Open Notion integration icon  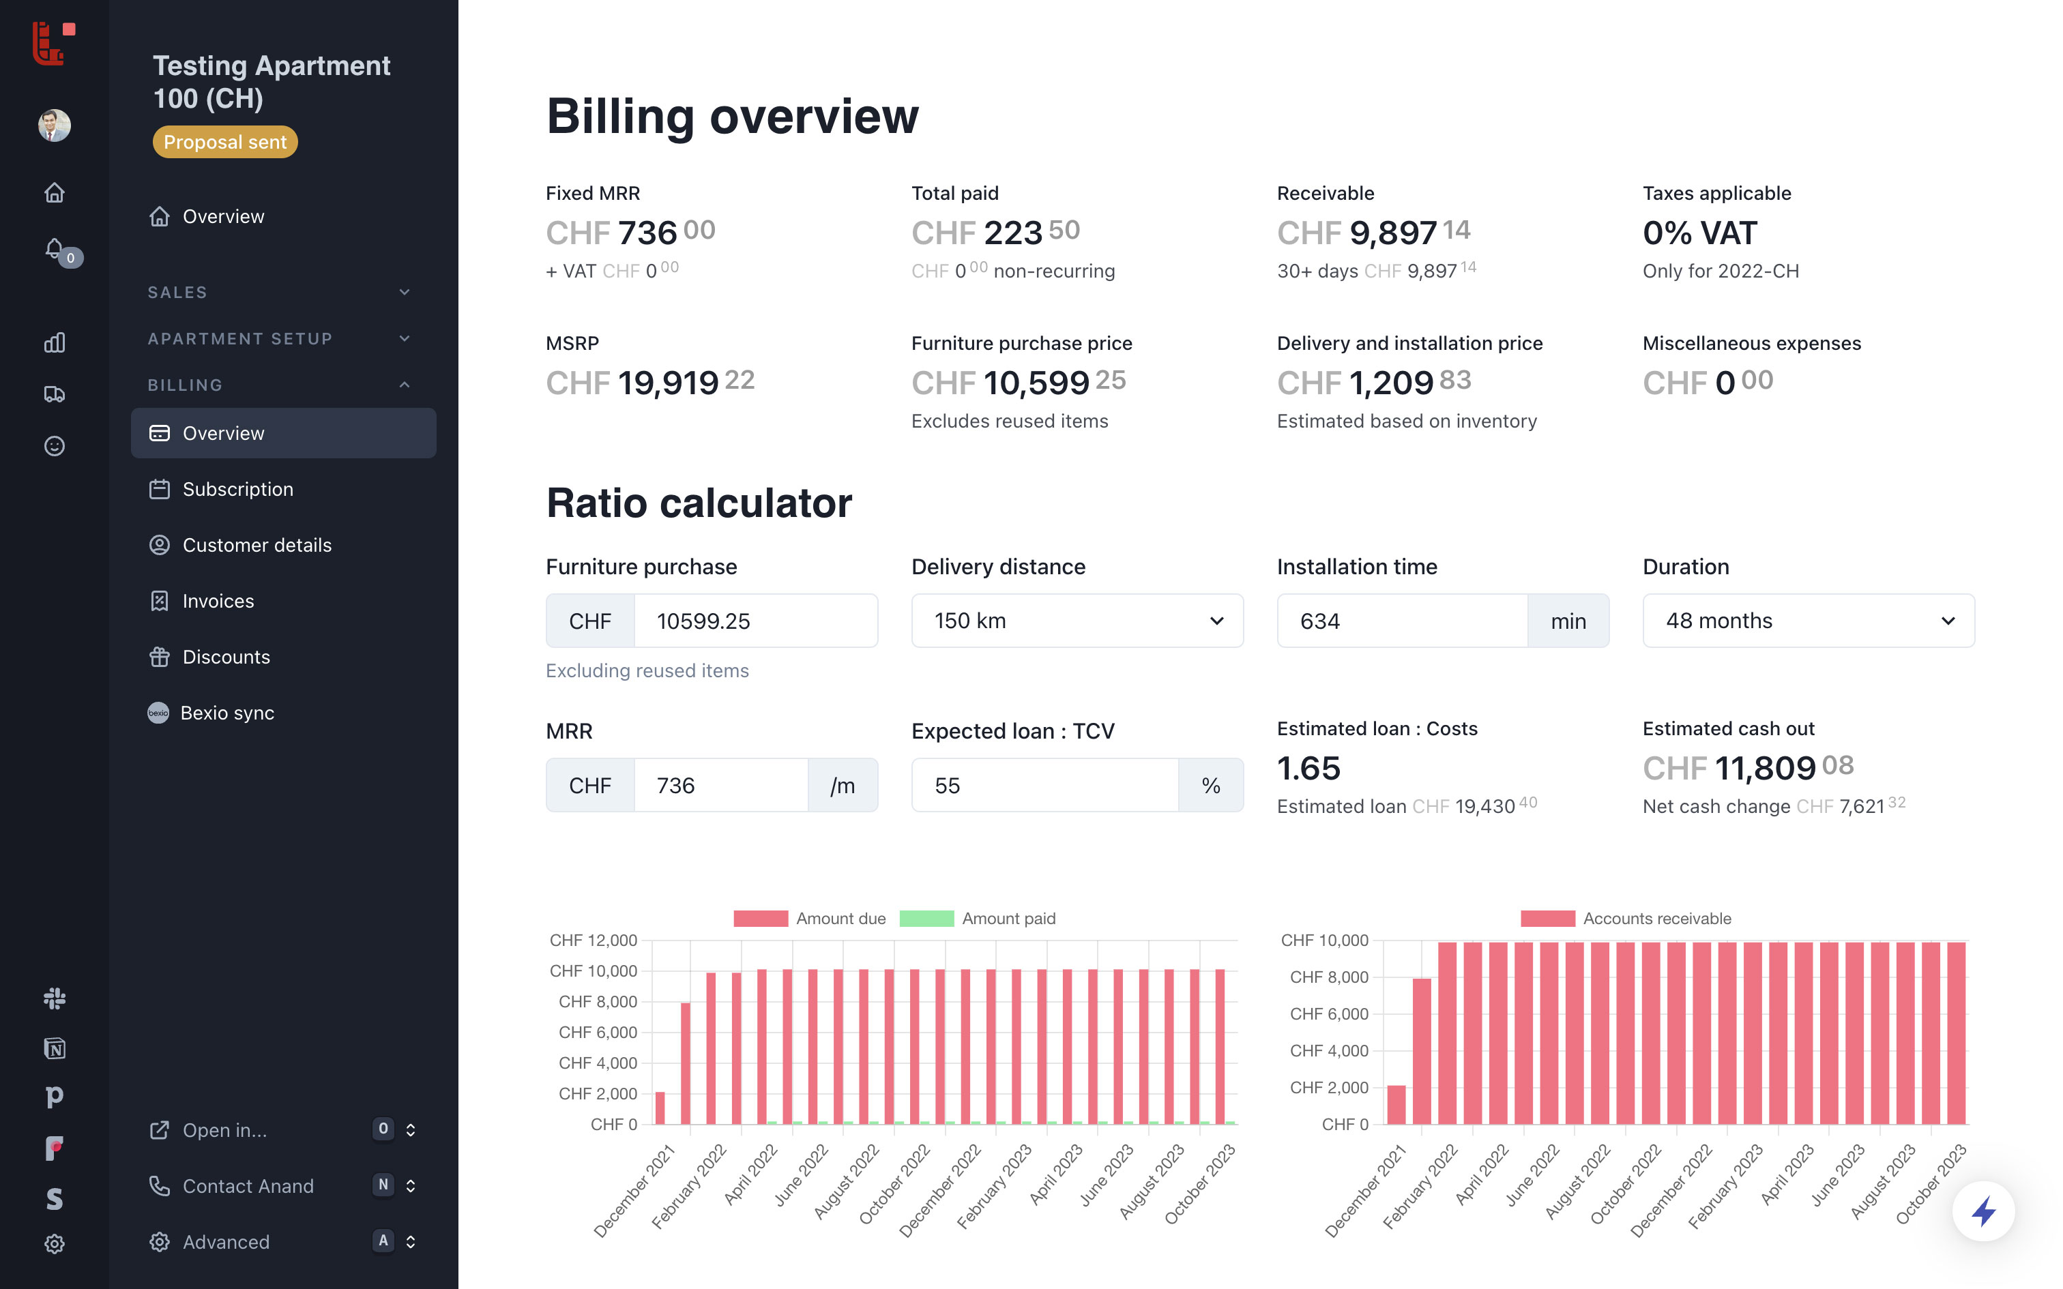pyautogui.click(x=54, y=1048)
